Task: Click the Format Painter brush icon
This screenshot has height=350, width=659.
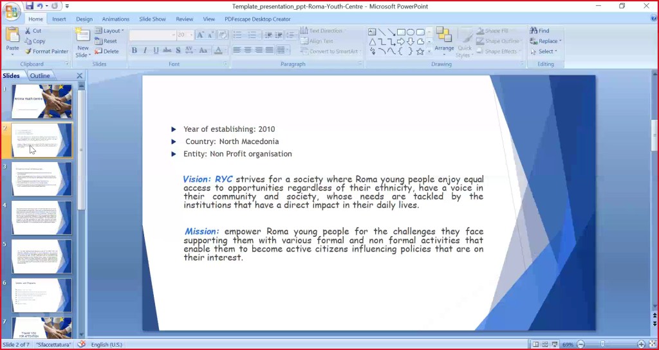Action: (x=28, y=51)
